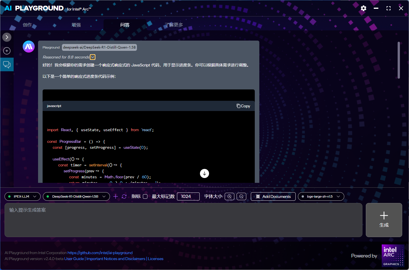Click the Add Documents button
409x270 pixels.
(273, 196)
